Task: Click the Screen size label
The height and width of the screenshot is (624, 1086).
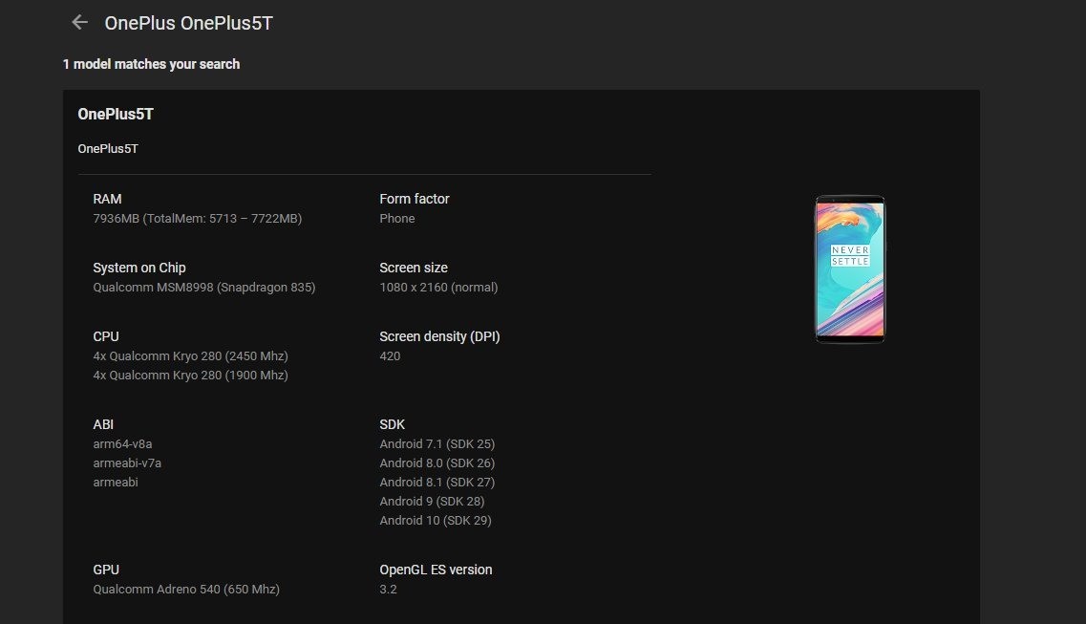Action: [414, 268]
